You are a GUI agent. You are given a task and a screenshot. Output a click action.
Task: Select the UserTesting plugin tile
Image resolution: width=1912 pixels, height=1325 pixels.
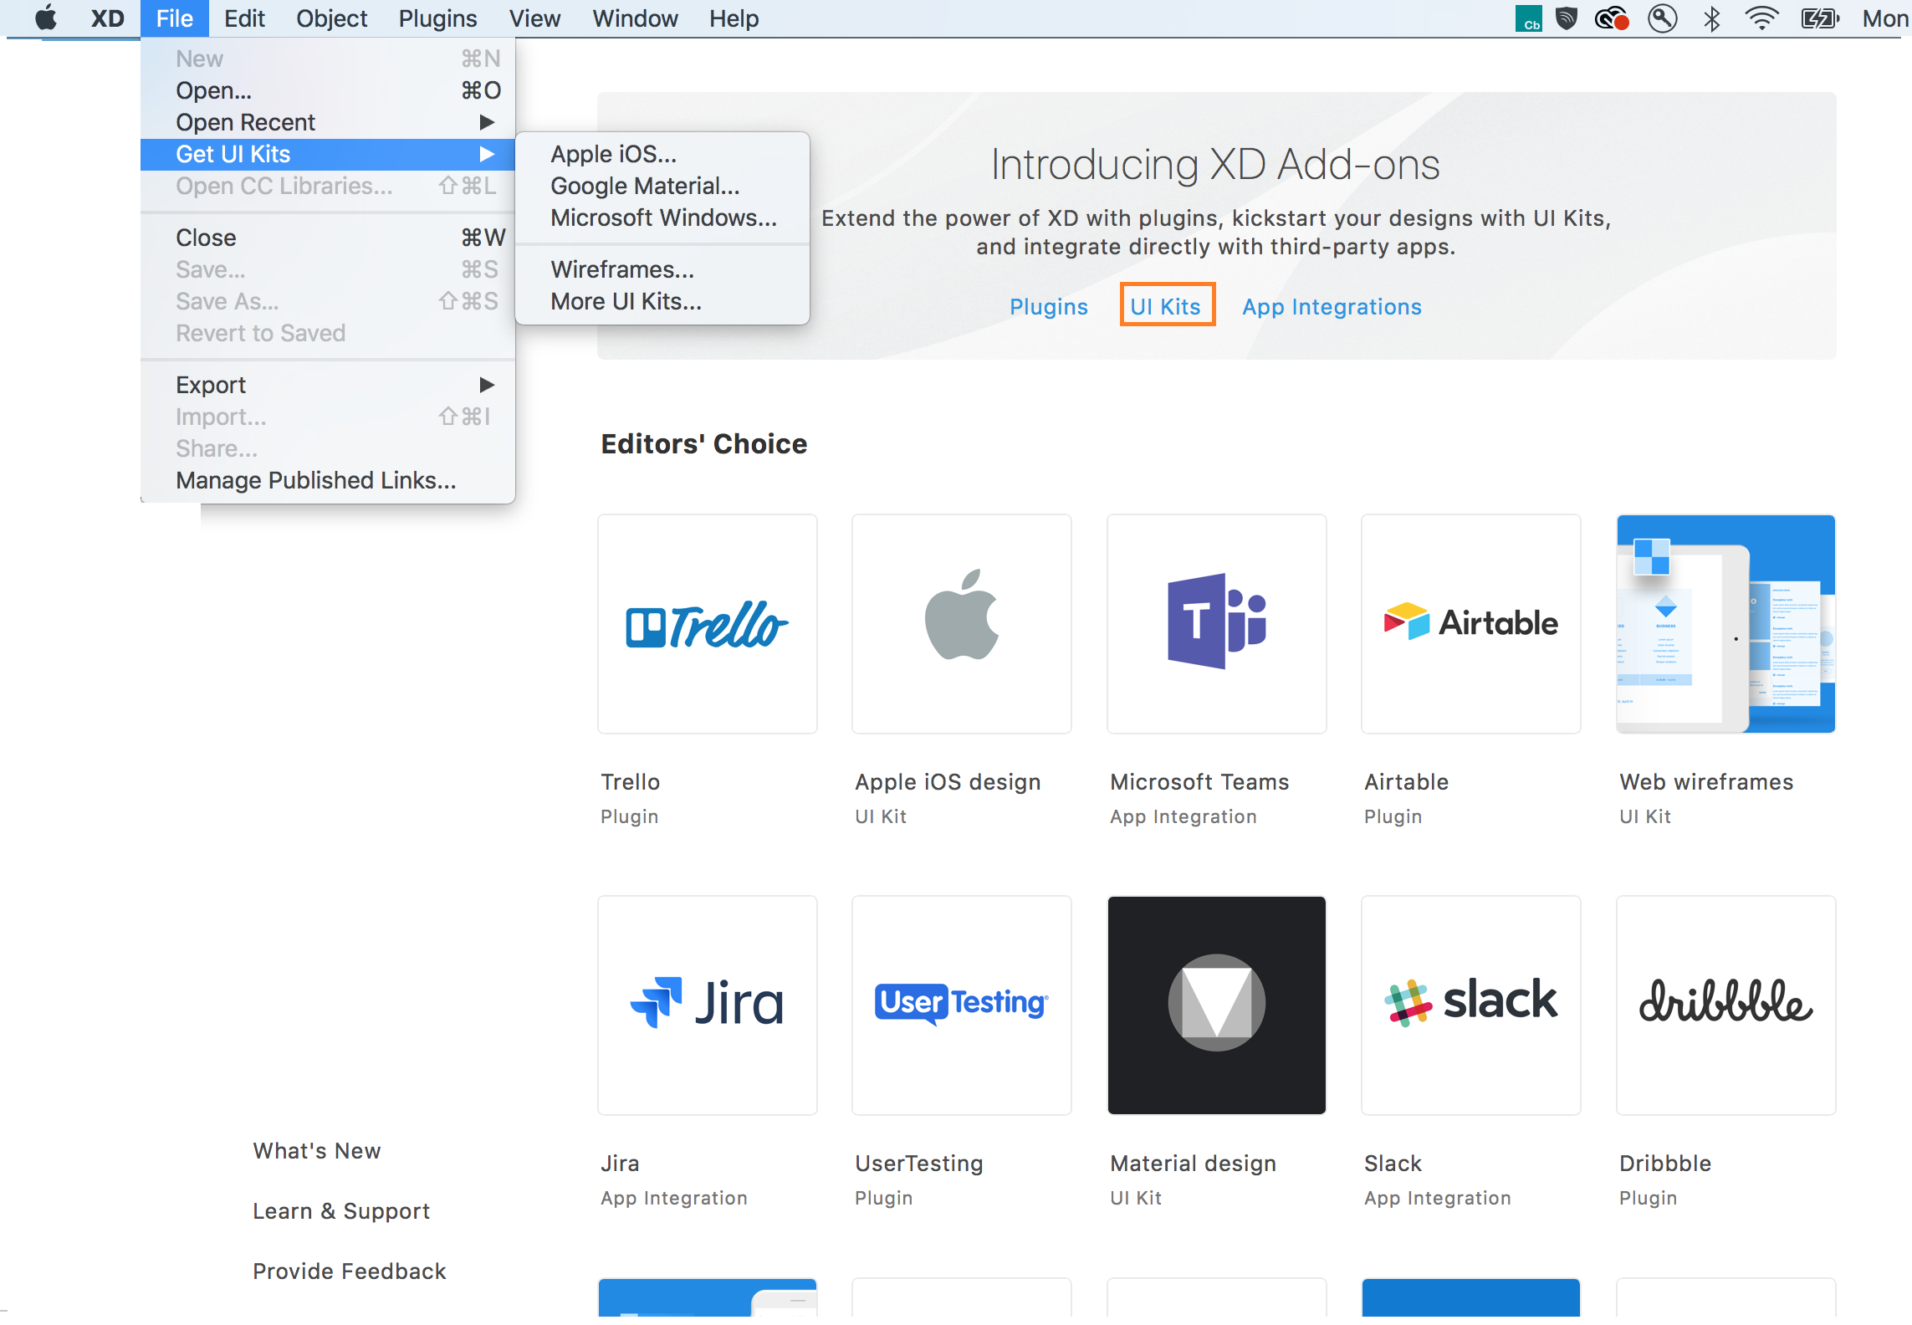(x=962, y=1005)
